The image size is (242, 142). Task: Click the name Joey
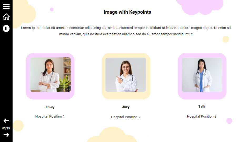click(x=126, y=107)
